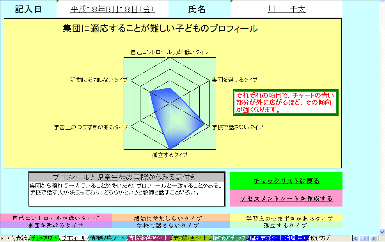Click the green 孤立するタイプ button
The height and width of the screenshot is (242, 385).
pos(286,225)
